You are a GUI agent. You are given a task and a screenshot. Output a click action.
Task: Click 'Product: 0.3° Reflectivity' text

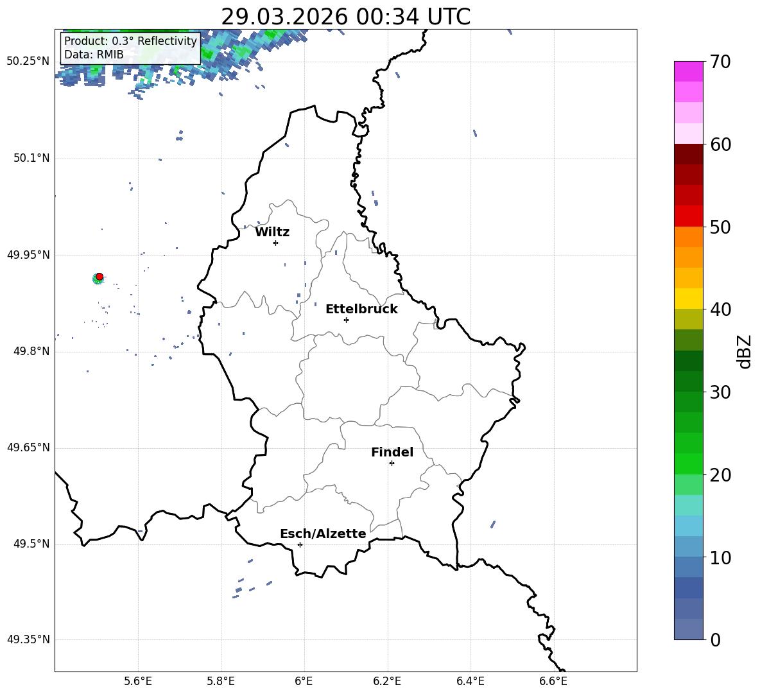point(130,41)
